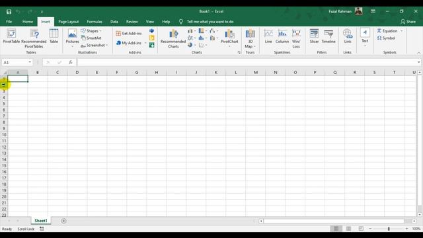Image resolution: width=423 pixels, height=238 pixels.
Task: Click Tell me what you want to do
Action: pyautogui.click(x=210, y=22)
